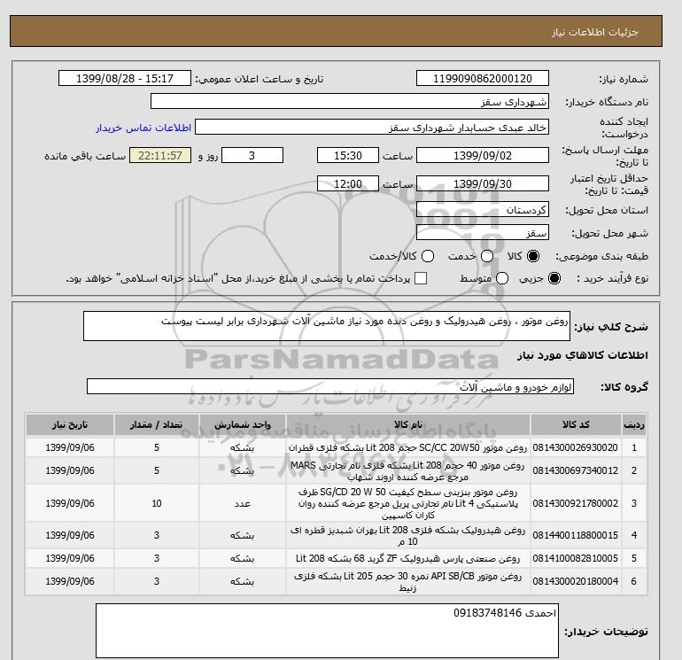Click the SC/CC 20W50 motor oil item name
This screenshot has height=660, width=682.
coord(408,447)
